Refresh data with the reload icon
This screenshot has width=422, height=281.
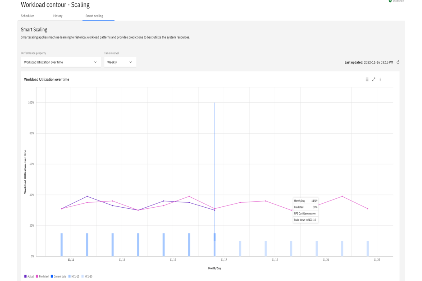[x=398, y=62]
